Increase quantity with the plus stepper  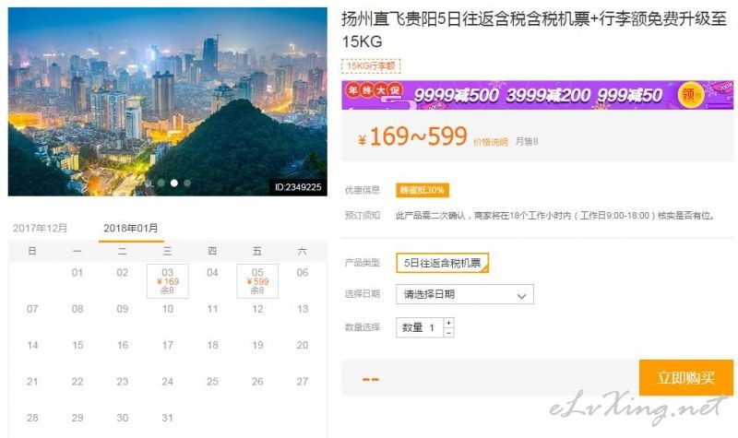(x=449, y=323)
